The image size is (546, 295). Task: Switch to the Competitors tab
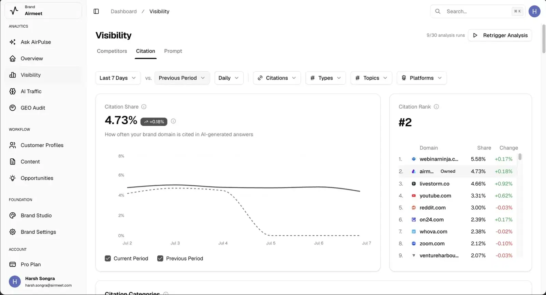point(112,51)
